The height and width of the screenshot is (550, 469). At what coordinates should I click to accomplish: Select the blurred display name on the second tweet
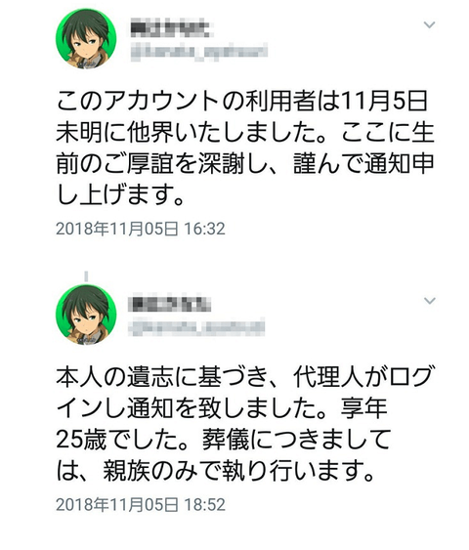point(170,305)
